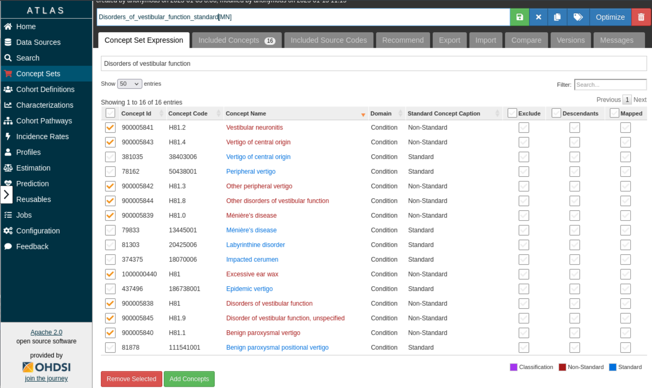Click the Add Concepts button

tap(189, 379)
